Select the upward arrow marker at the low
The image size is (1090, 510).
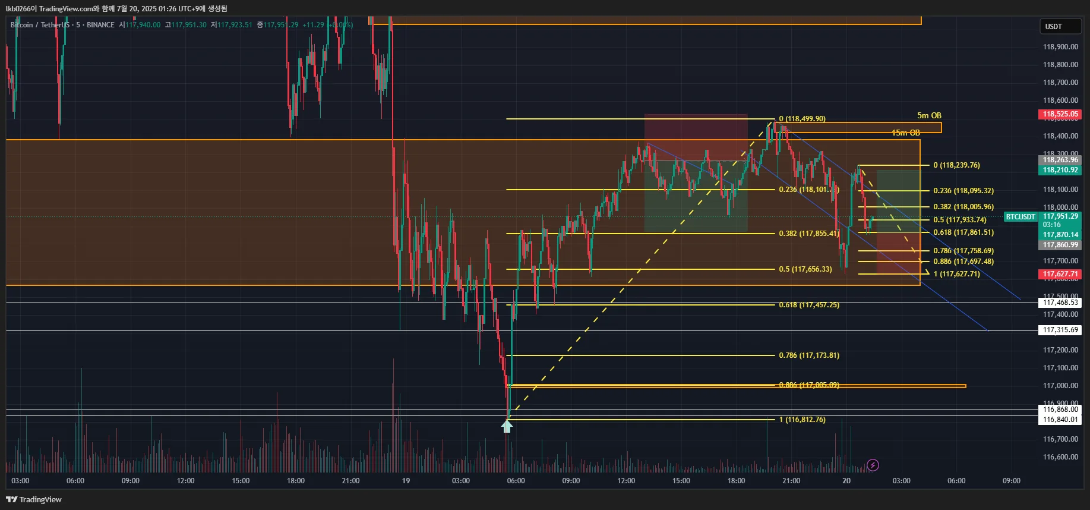click(x=507, y=426)
